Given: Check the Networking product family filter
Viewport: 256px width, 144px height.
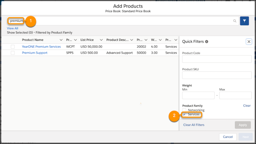Looking at the screenshot, I should (x=184, y=110).
